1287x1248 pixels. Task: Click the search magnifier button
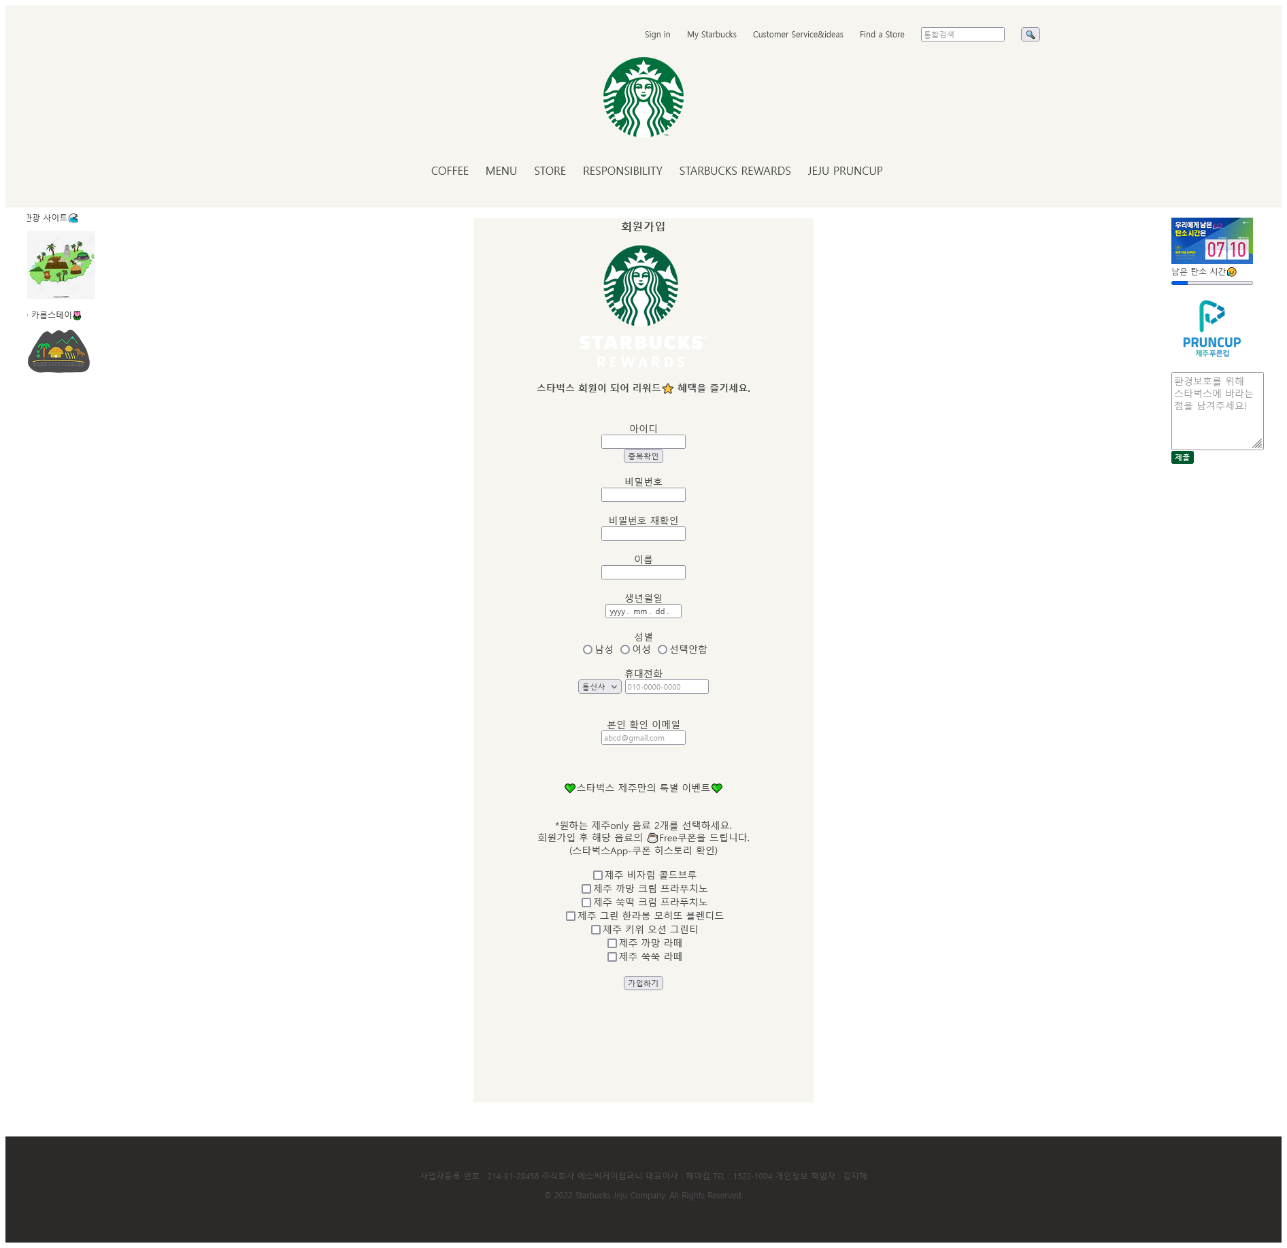coord(1030,35)
